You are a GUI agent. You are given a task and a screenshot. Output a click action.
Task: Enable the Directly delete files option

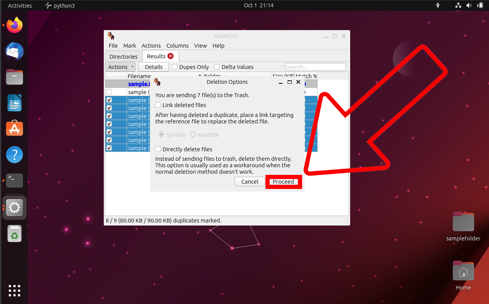click(x=158, y=149)
